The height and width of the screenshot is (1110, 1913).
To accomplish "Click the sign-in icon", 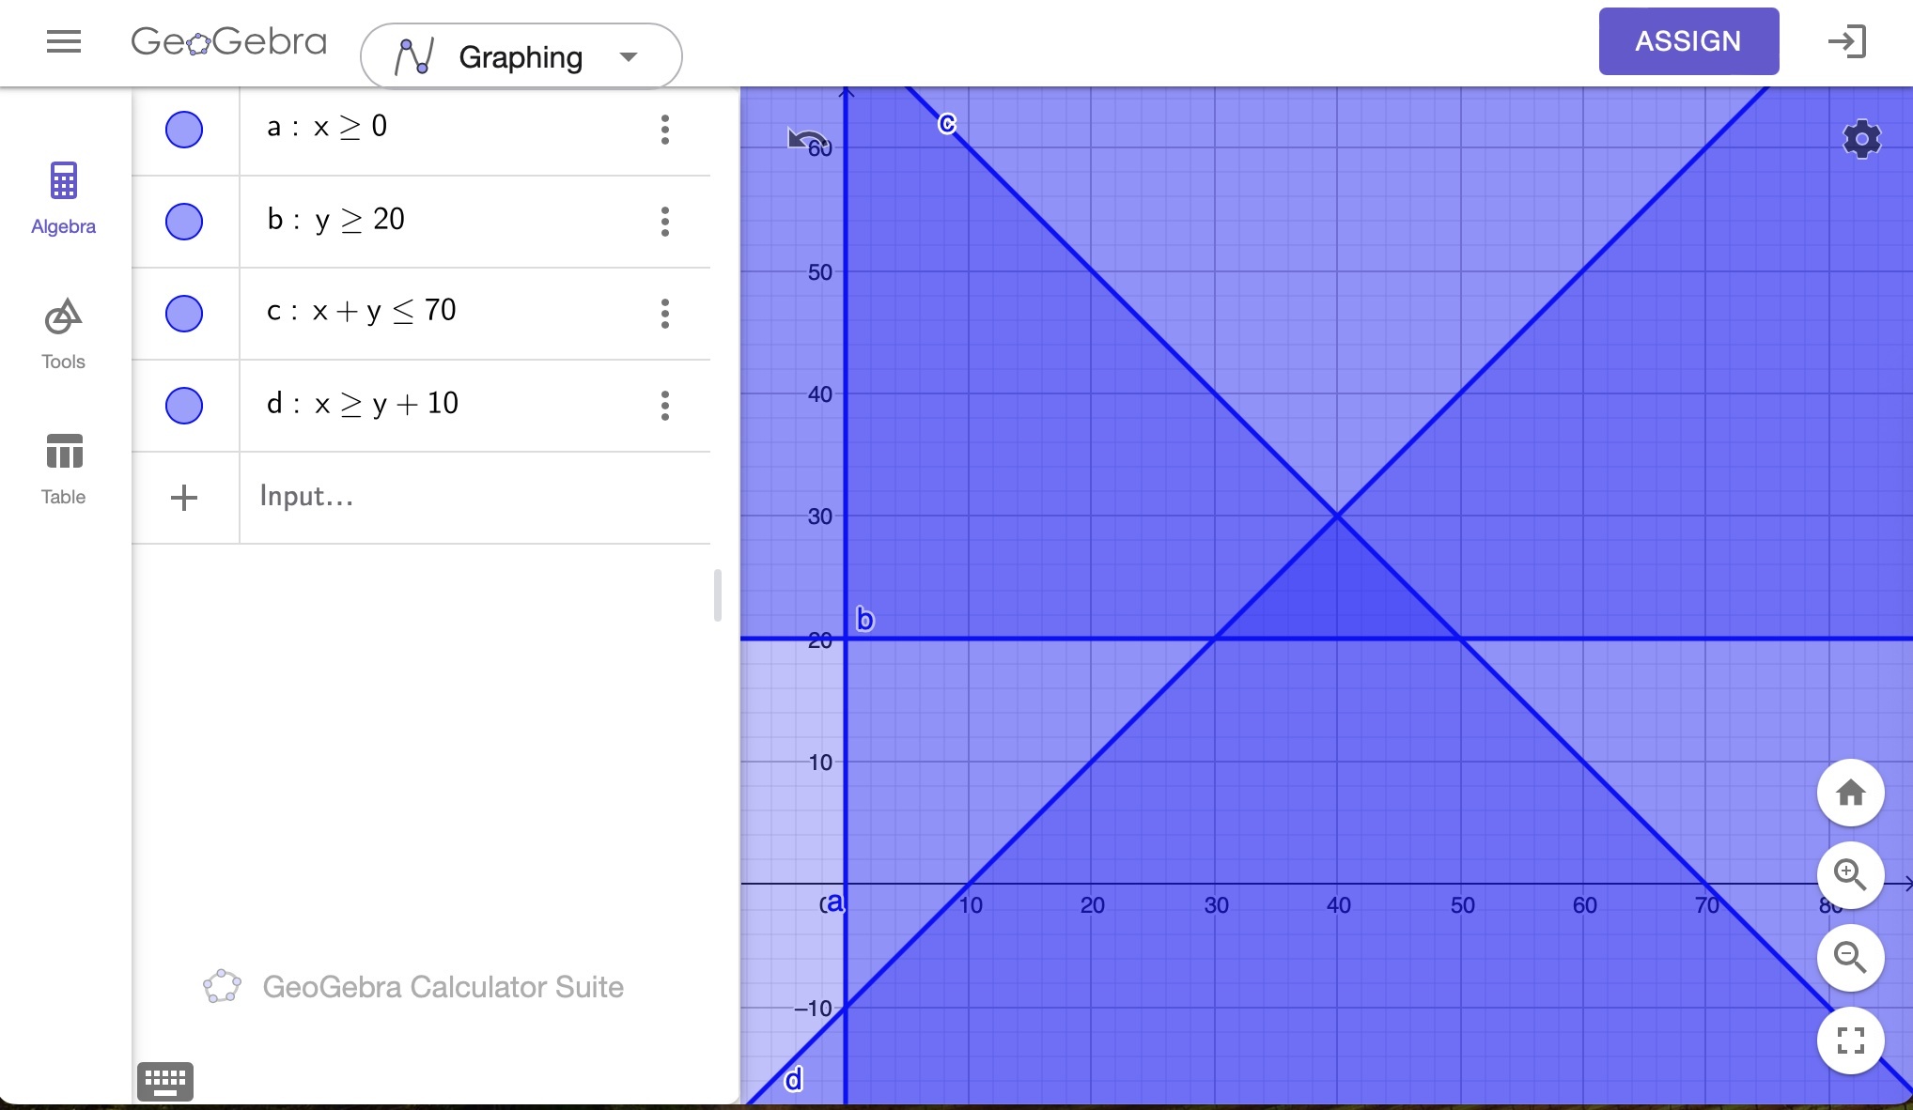I will tap(1846, 42).
